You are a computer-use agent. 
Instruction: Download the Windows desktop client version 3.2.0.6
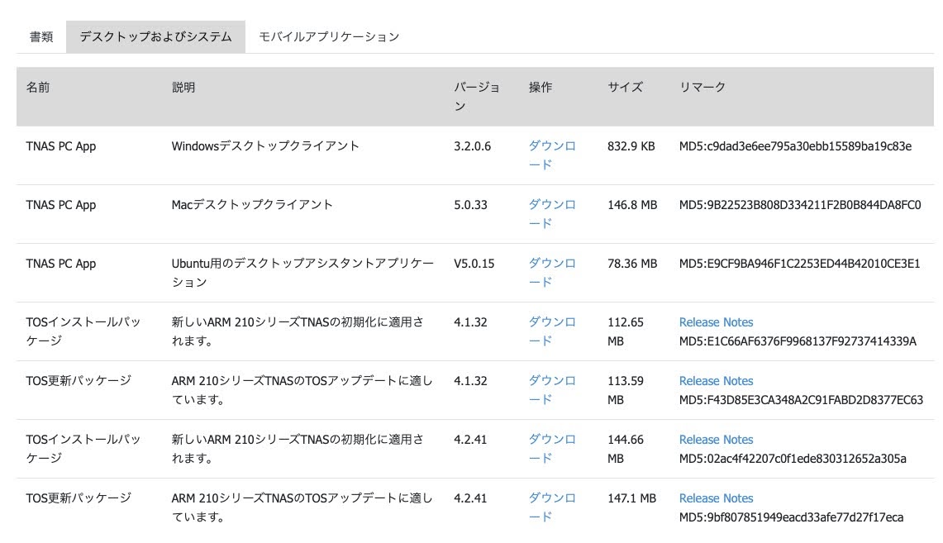coord(552,155)
